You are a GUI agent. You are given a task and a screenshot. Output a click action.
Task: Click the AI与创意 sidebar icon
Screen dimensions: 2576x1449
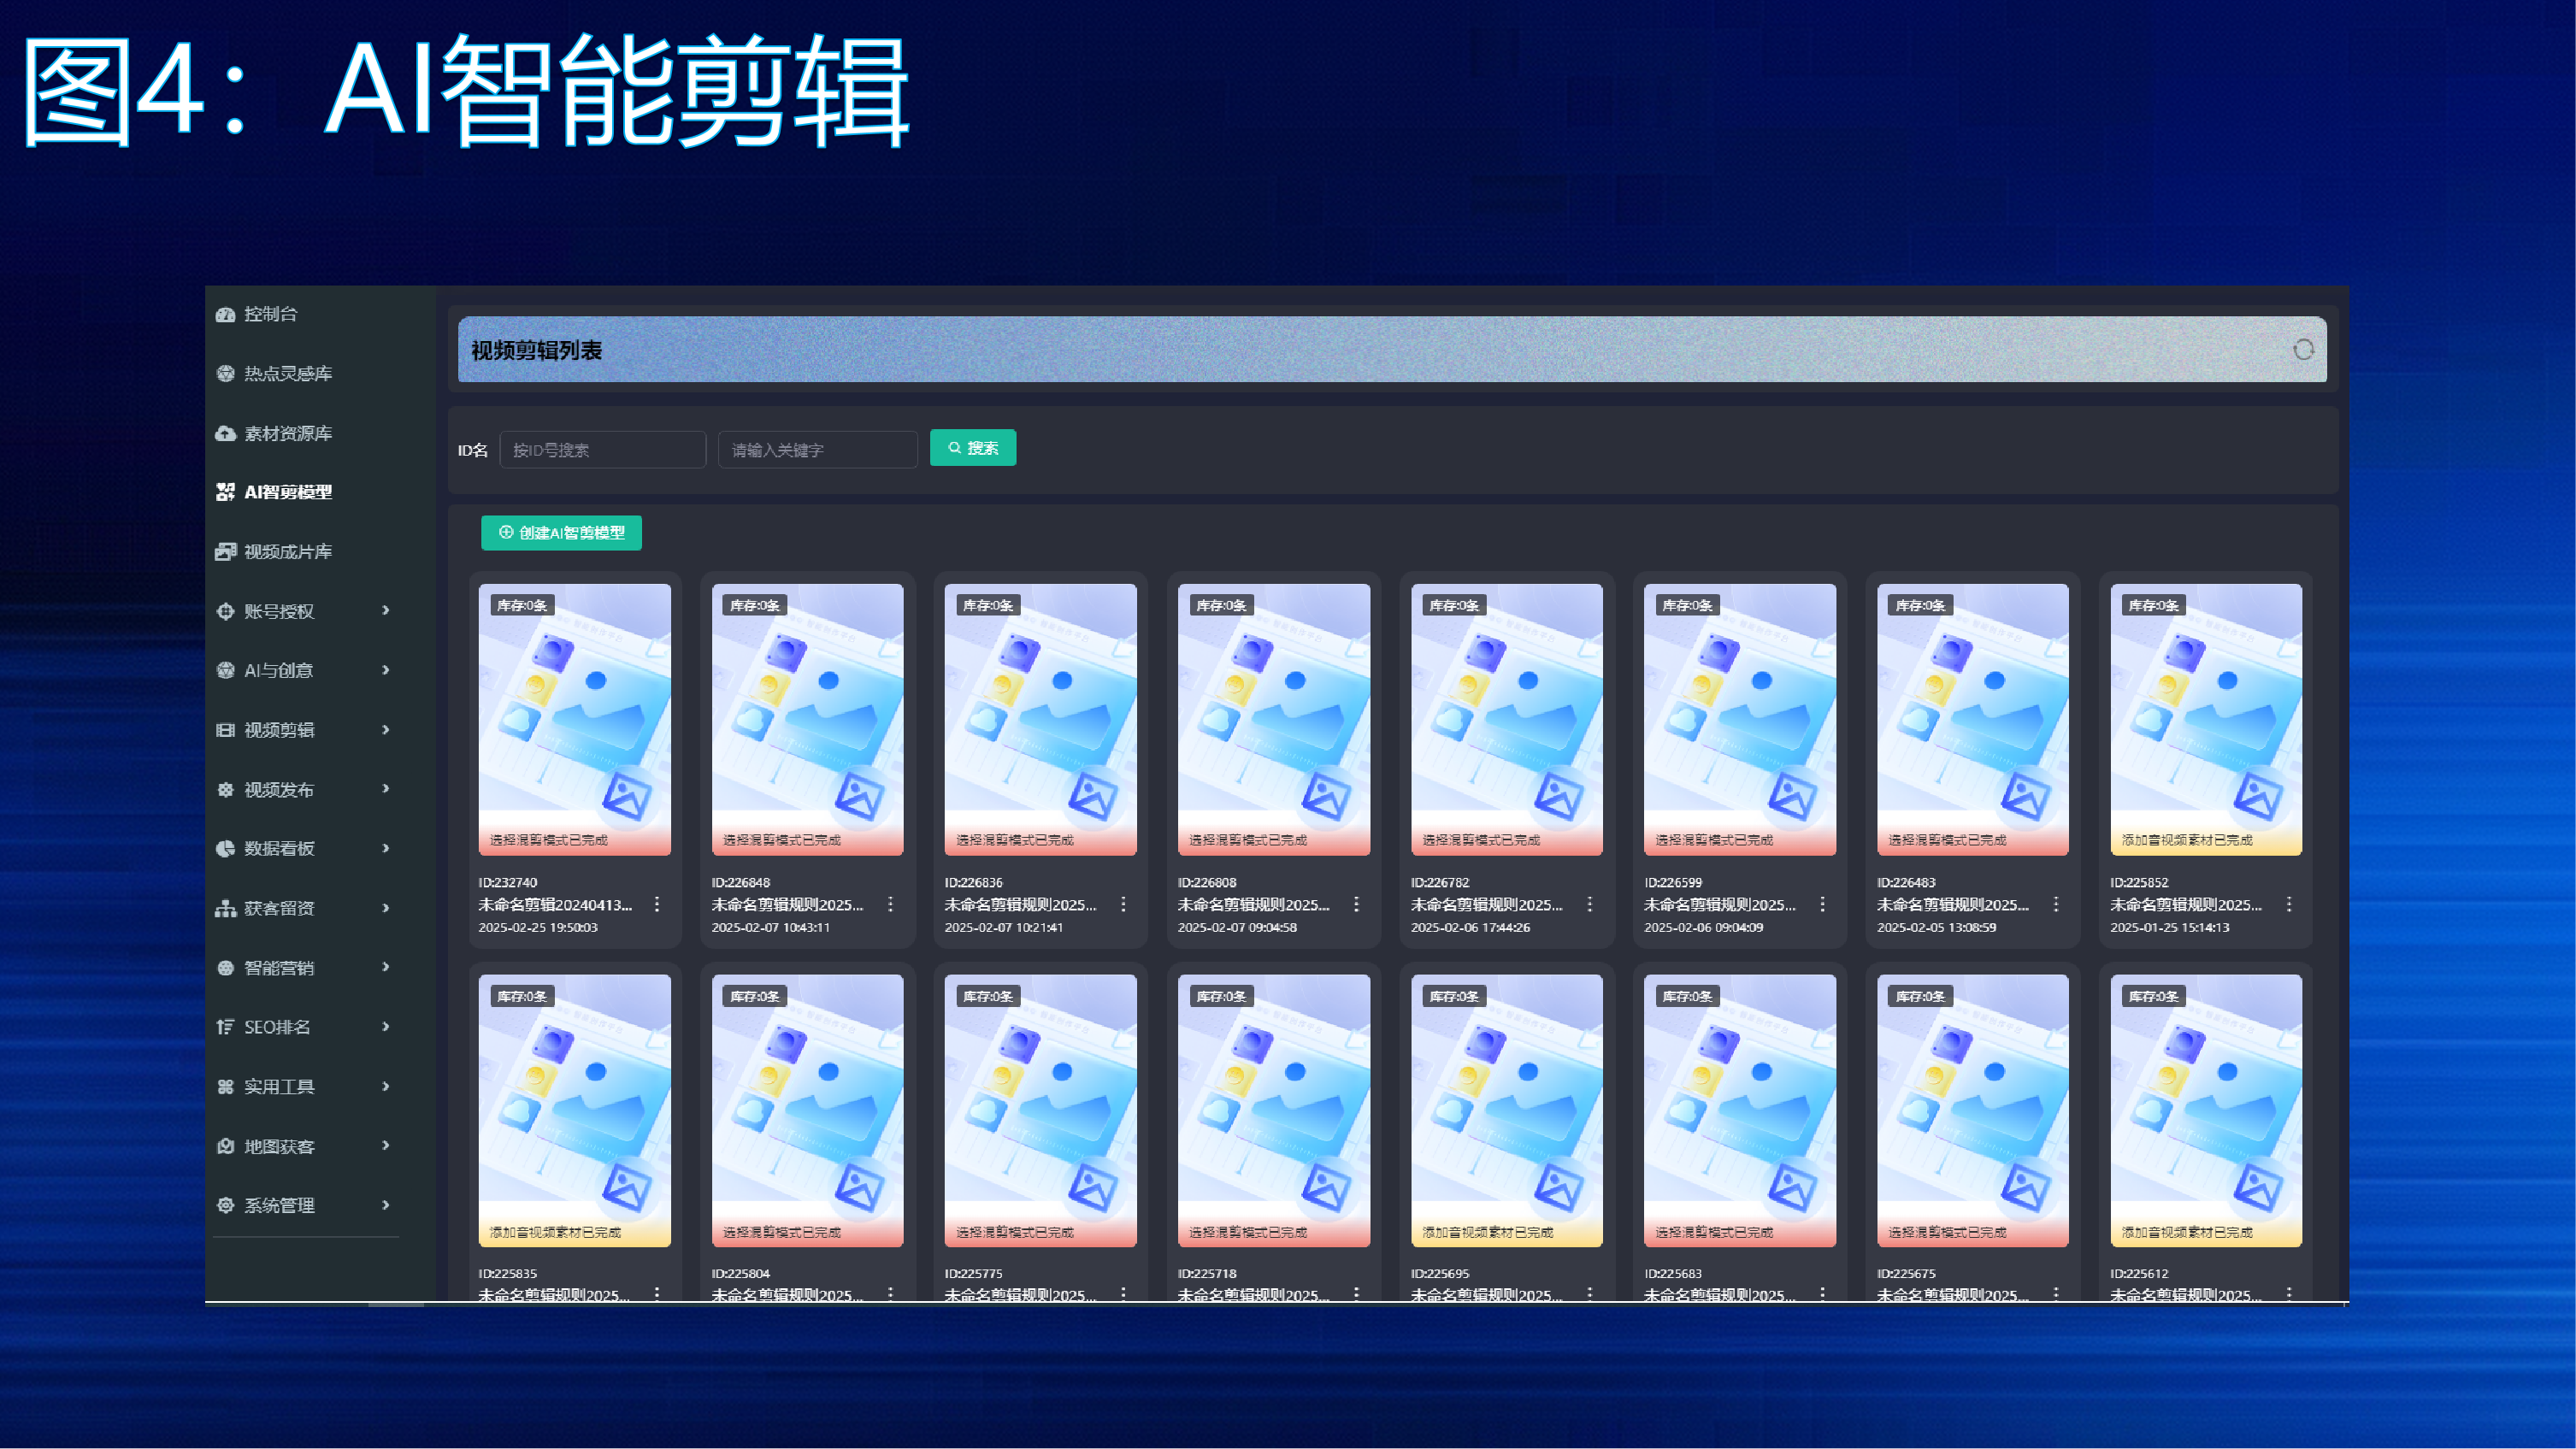click(225, 670)
